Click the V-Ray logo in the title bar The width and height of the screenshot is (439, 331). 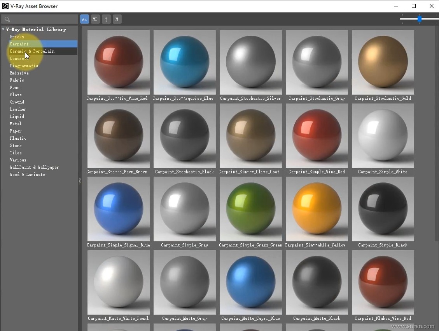[x=5, y=6]
